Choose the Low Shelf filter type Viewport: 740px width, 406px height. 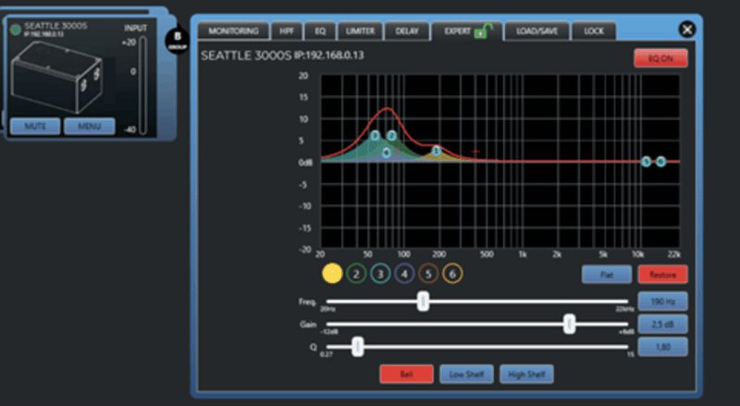pos(466,374)
